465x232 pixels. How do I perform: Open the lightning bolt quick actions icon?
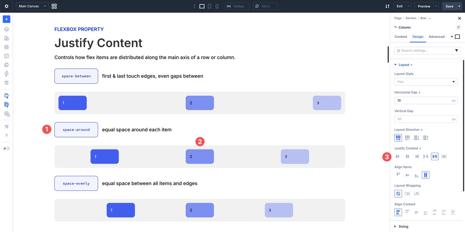[x=6, y=74]
